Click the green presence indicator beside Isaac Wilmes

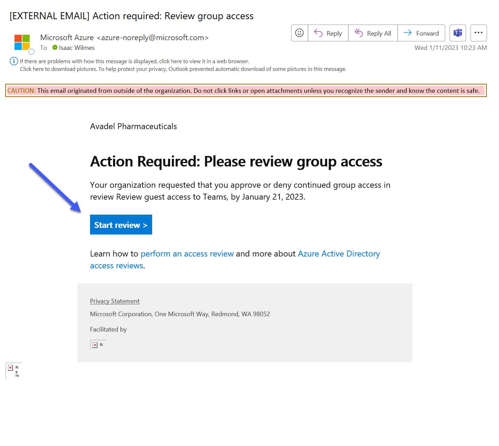coord(55,47)
